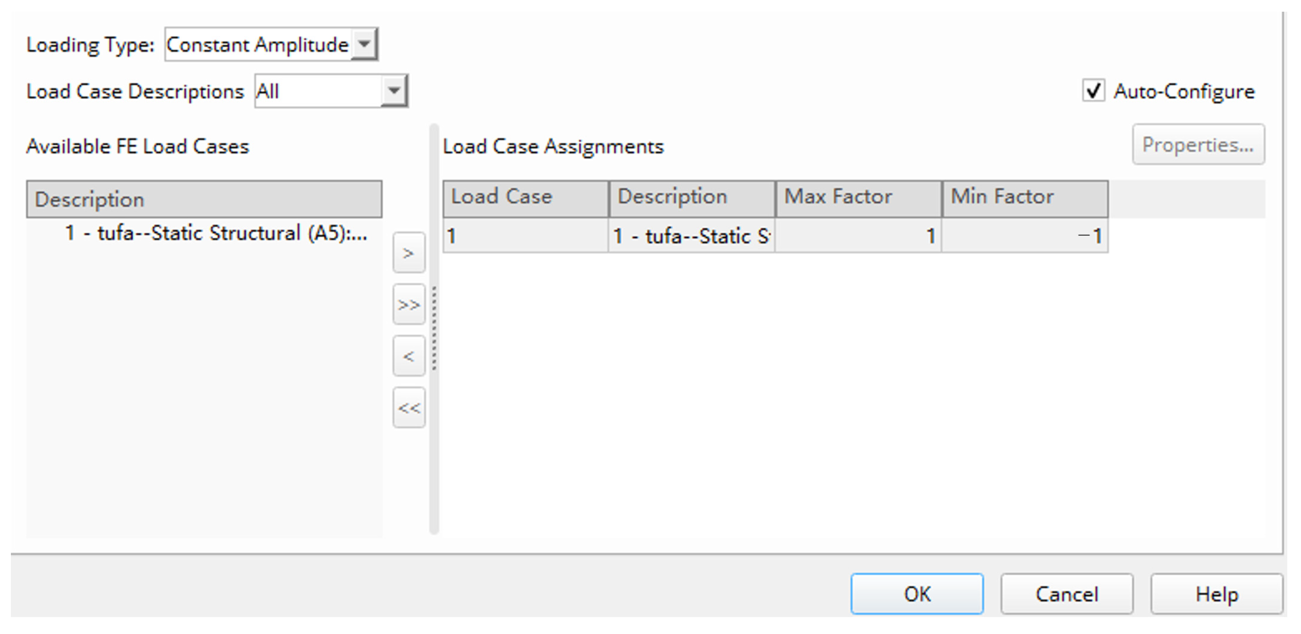Click the Description header in Available FE Load Cases
This screenshot has width=1301, height=634.
click(204, 199)
